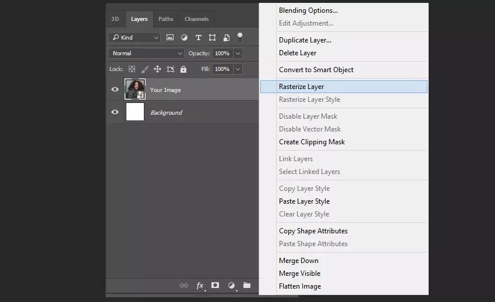Viewport: 495px width, 302px height.
Task: Open the Opacity slider dropdown arrow
Action: (238, 54)
